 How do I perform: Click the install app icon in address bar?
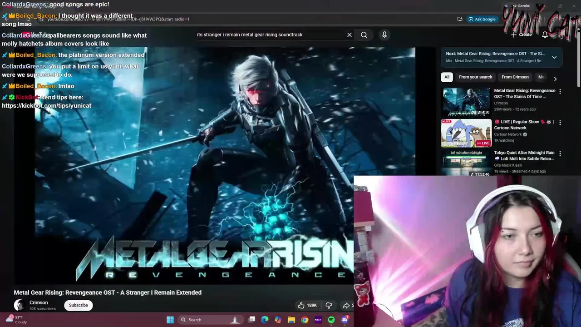point(460,19)
